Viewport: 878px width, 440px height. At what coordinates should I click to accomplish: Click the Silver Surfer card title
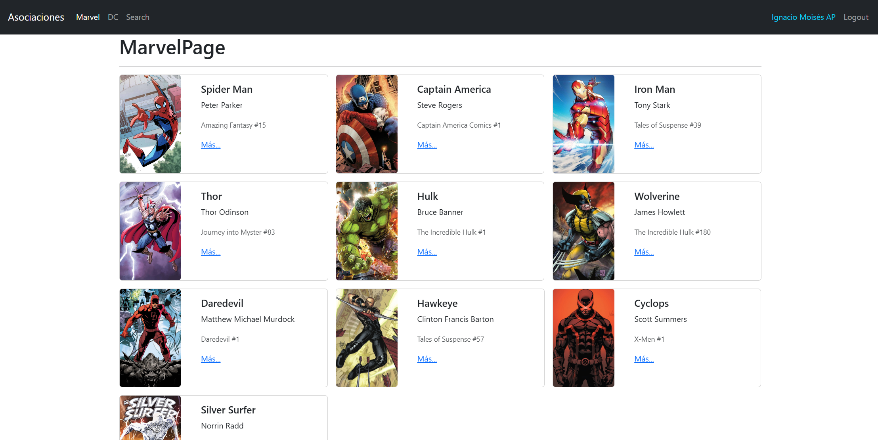pos(228,410)
